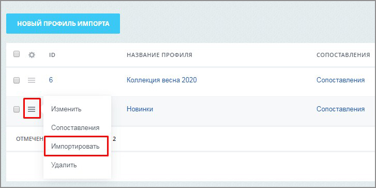Check the box for Коллекция весна 2020
Image resolution: width=376 pixels, height=188 pixels.
coord(17,80)
